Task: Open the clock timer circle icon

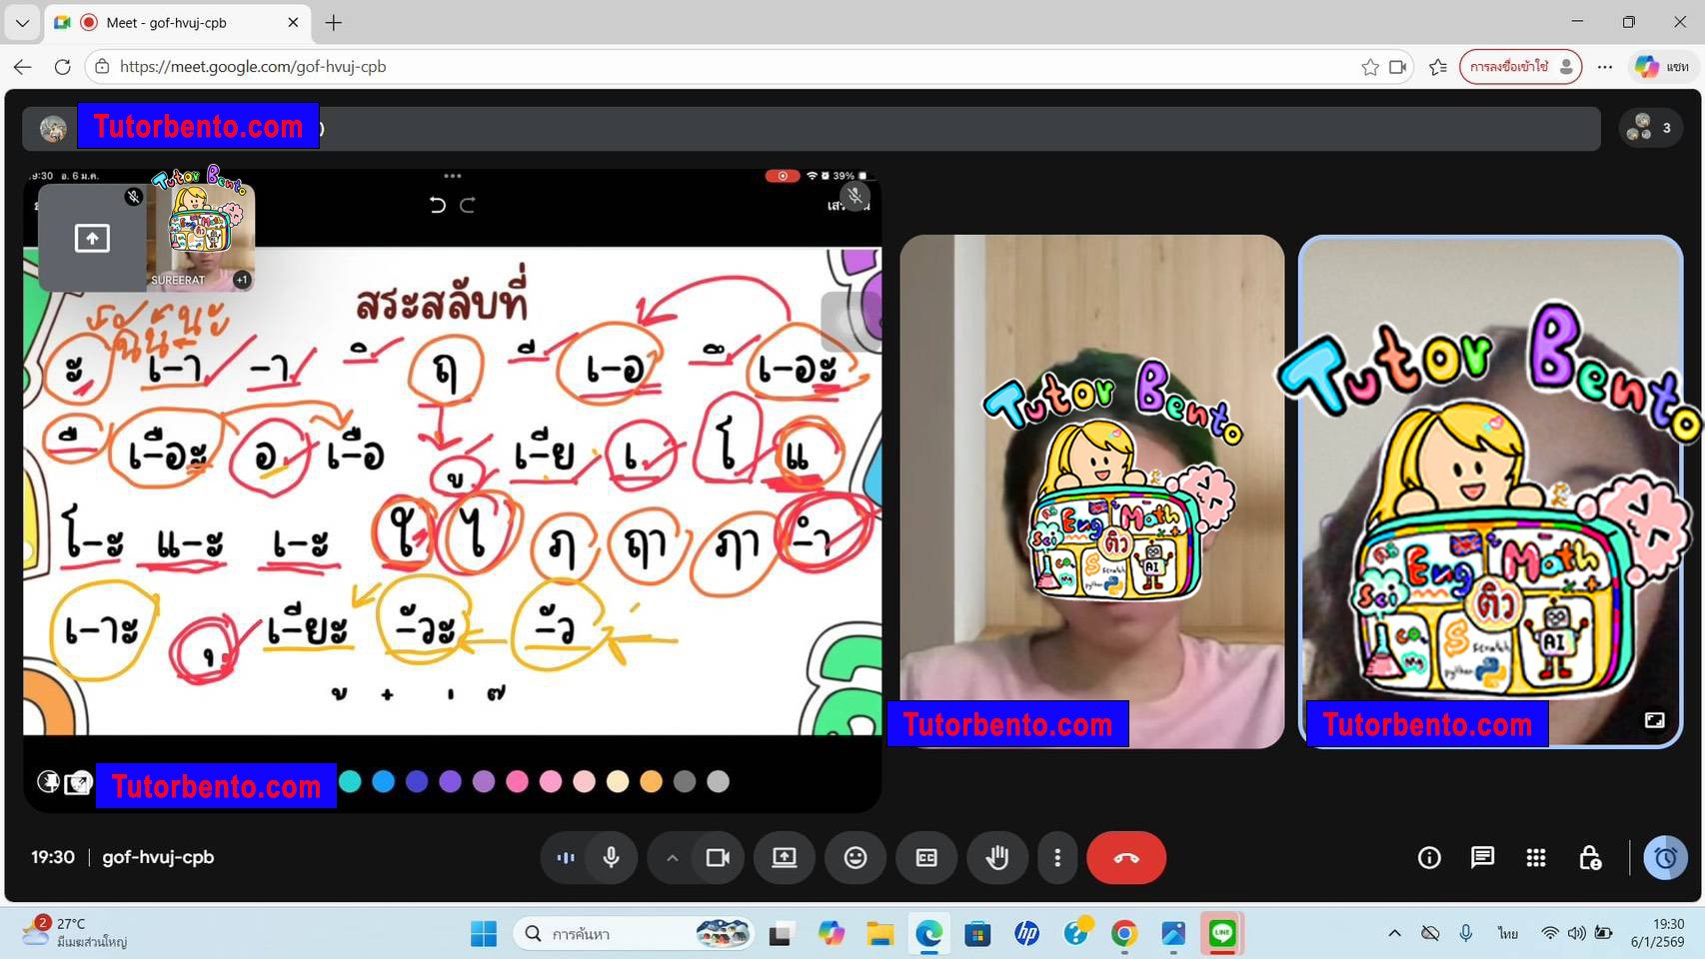Action: pyautogui.click(x=1664, y=857)
